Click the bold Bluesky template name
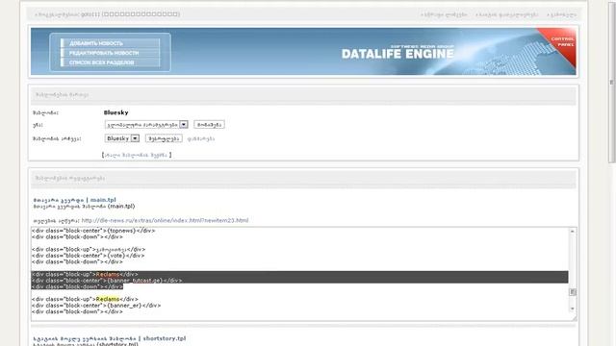616x346 pixels. 115,112
